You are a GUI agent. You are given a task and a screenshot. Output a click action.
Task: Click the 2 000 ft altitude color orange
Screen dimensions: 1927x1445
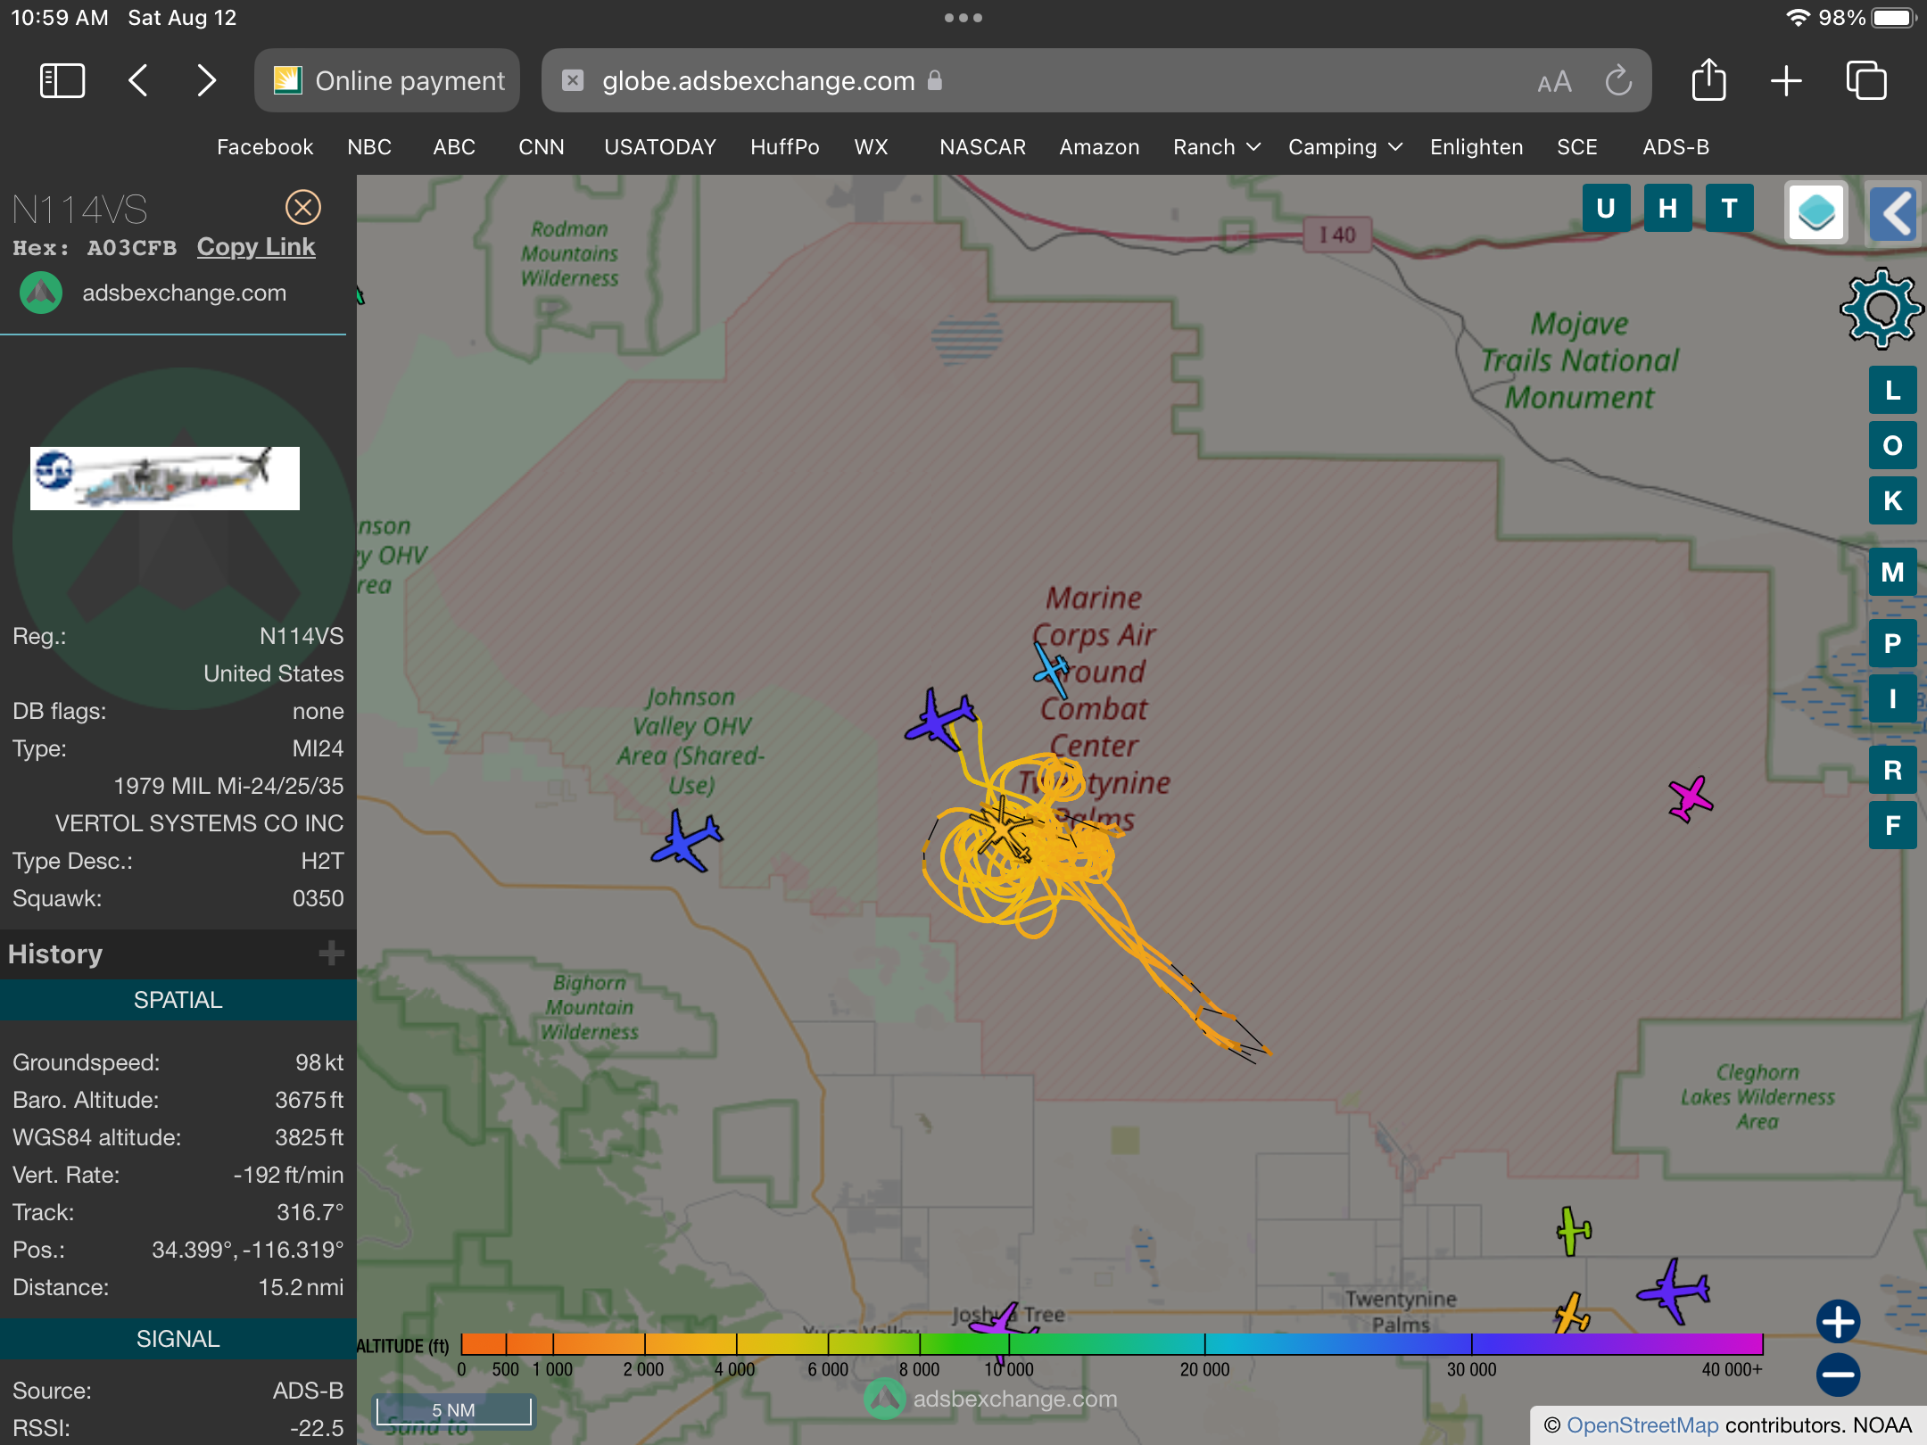click(x=644, y=1344)
